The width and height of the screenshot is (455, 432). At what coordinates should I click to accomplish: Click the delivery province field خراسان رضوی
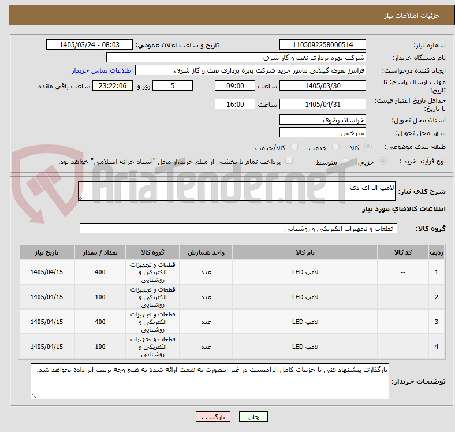pyautogui.click(x=322, y=120)
